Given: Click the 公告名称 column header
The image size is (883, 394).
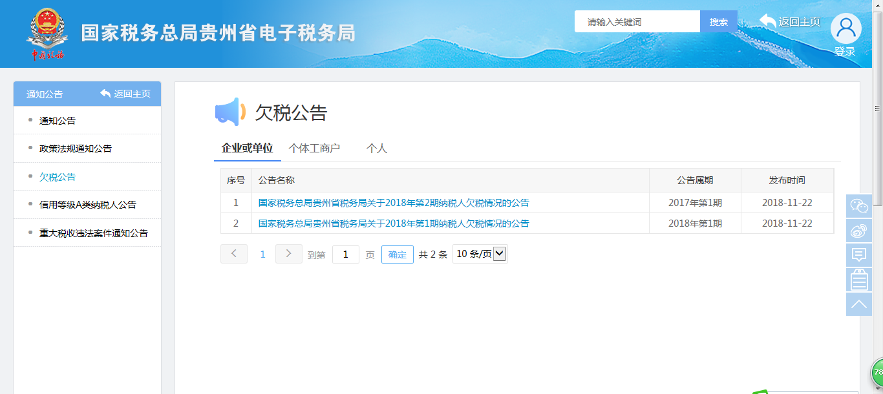Looking at the screenshot, I should [451, 180].
